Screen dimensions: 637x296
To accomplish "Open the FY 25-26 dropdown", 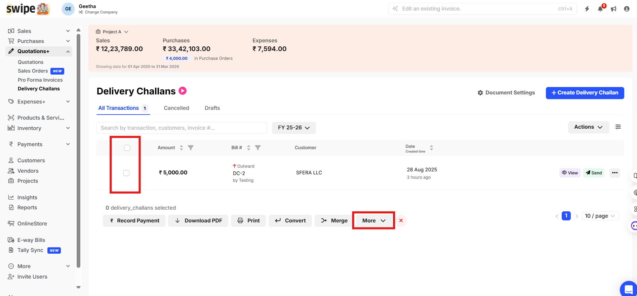I will [x=293, y=128].
